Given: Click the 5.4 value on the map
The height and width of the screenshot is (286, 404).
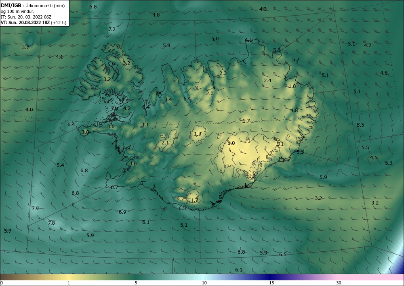Looking at the screenshot, I should click(x=60, y=165).
